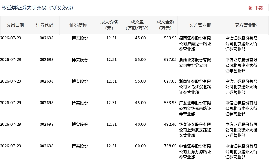Click amount 553.95 in 广发证券 row
This screenshot has height=164, width=269.
point(170,103)
